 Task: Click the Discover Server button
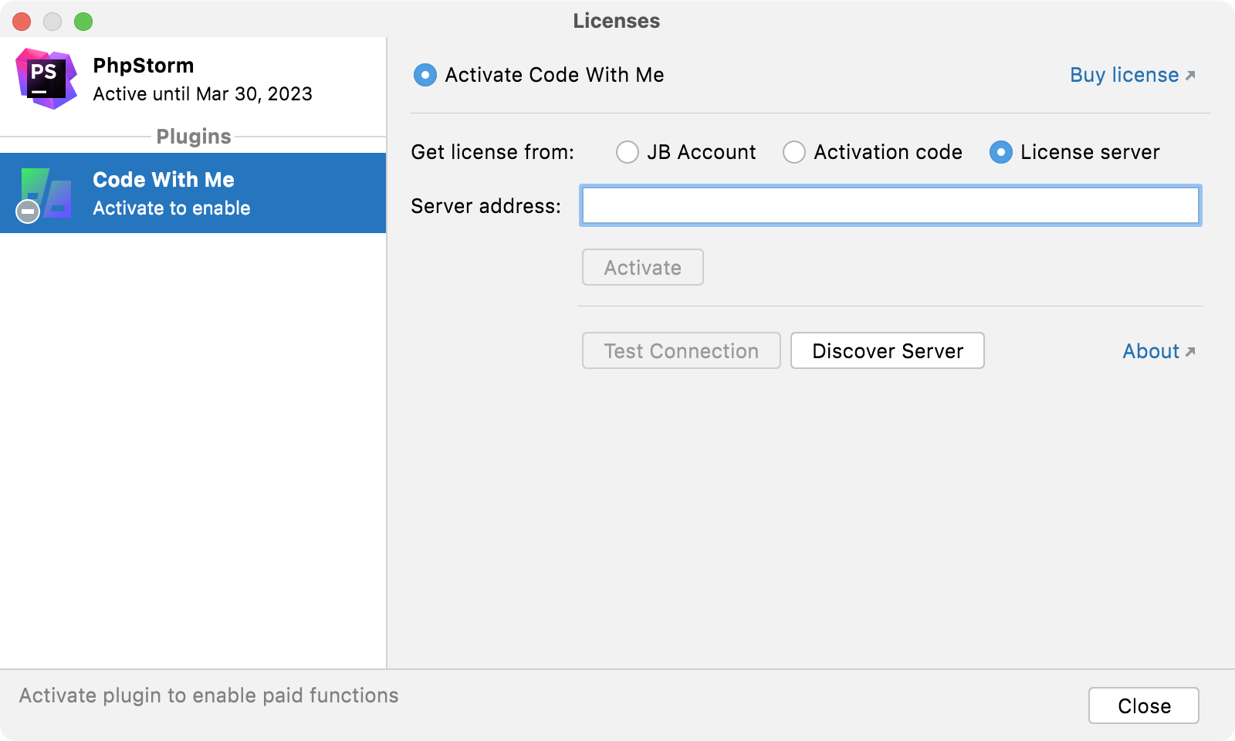click(887, 351)
